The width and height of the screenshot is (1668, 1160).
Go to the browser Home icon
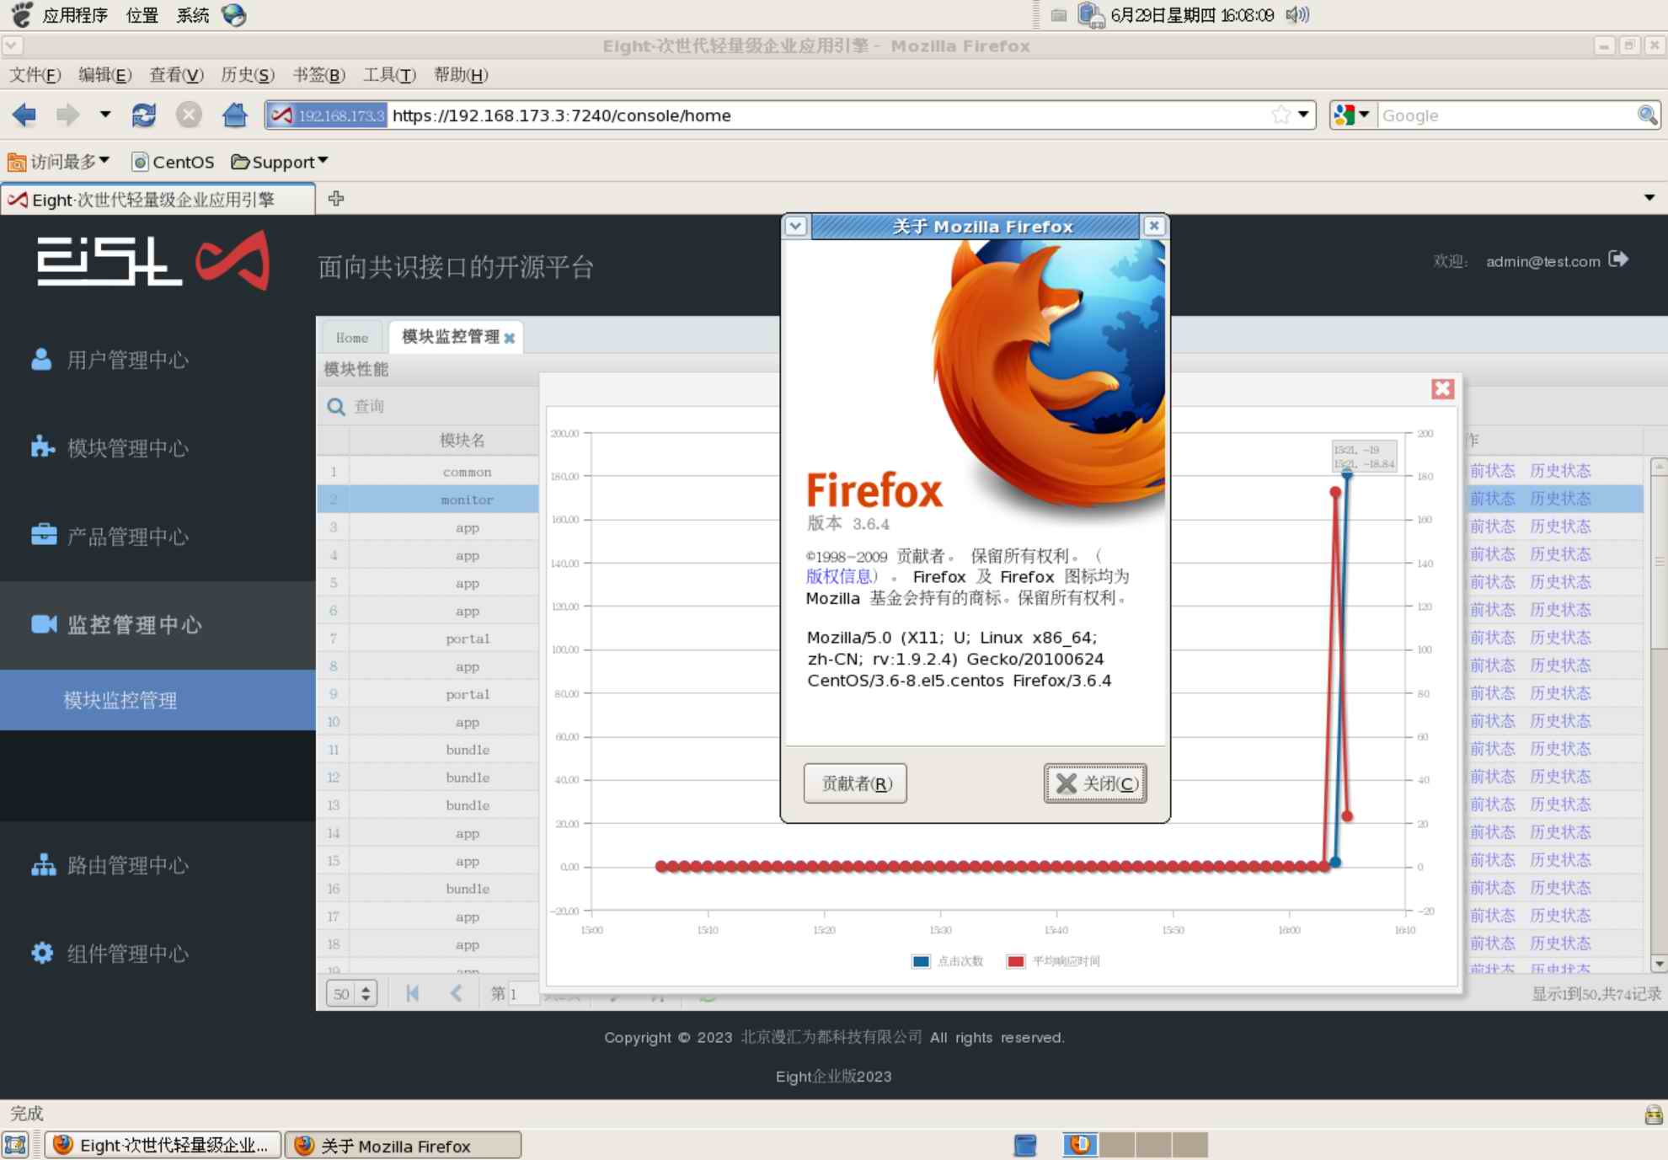point(235,115)
